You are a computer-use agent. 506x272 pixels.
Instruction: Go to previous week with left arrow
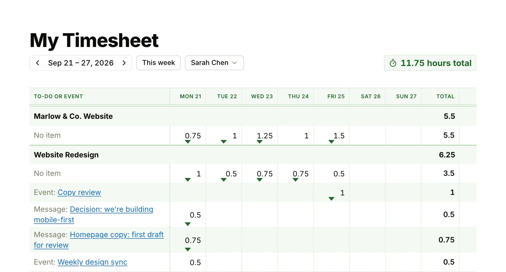click(38, 63)
